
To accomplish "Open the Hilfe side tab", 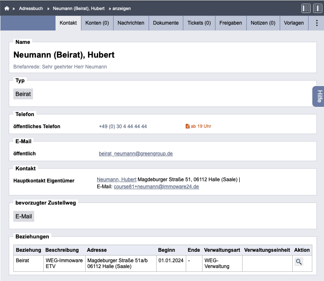I will click(319, 96).
